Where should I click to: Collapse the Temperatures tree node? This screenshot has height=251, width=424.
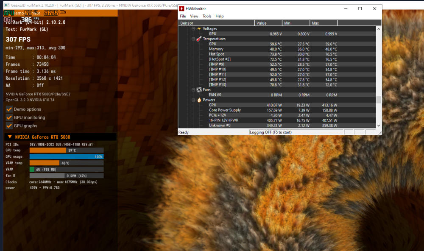tap(193, 39)
